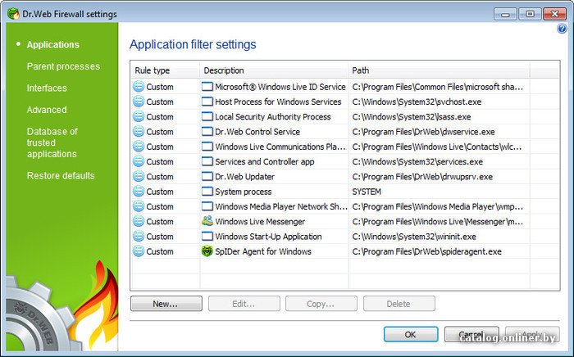Sort list by Rule type column header
This screenshot has width=574, height=357.
(x=153, y=70)
